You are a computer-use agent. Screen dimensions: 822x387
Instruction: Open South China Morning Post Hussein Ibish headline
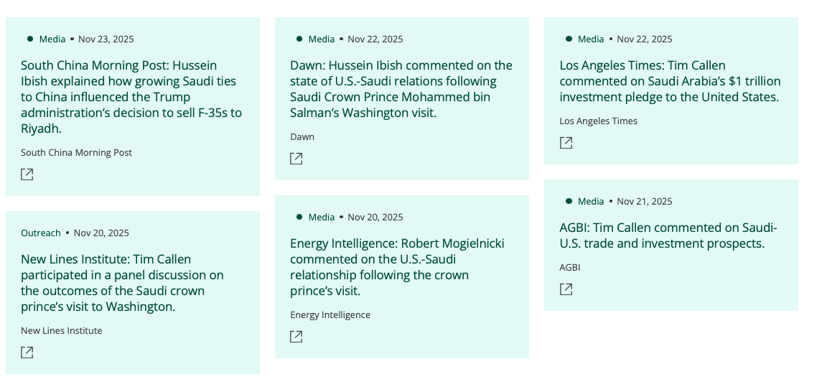(132, 97)
